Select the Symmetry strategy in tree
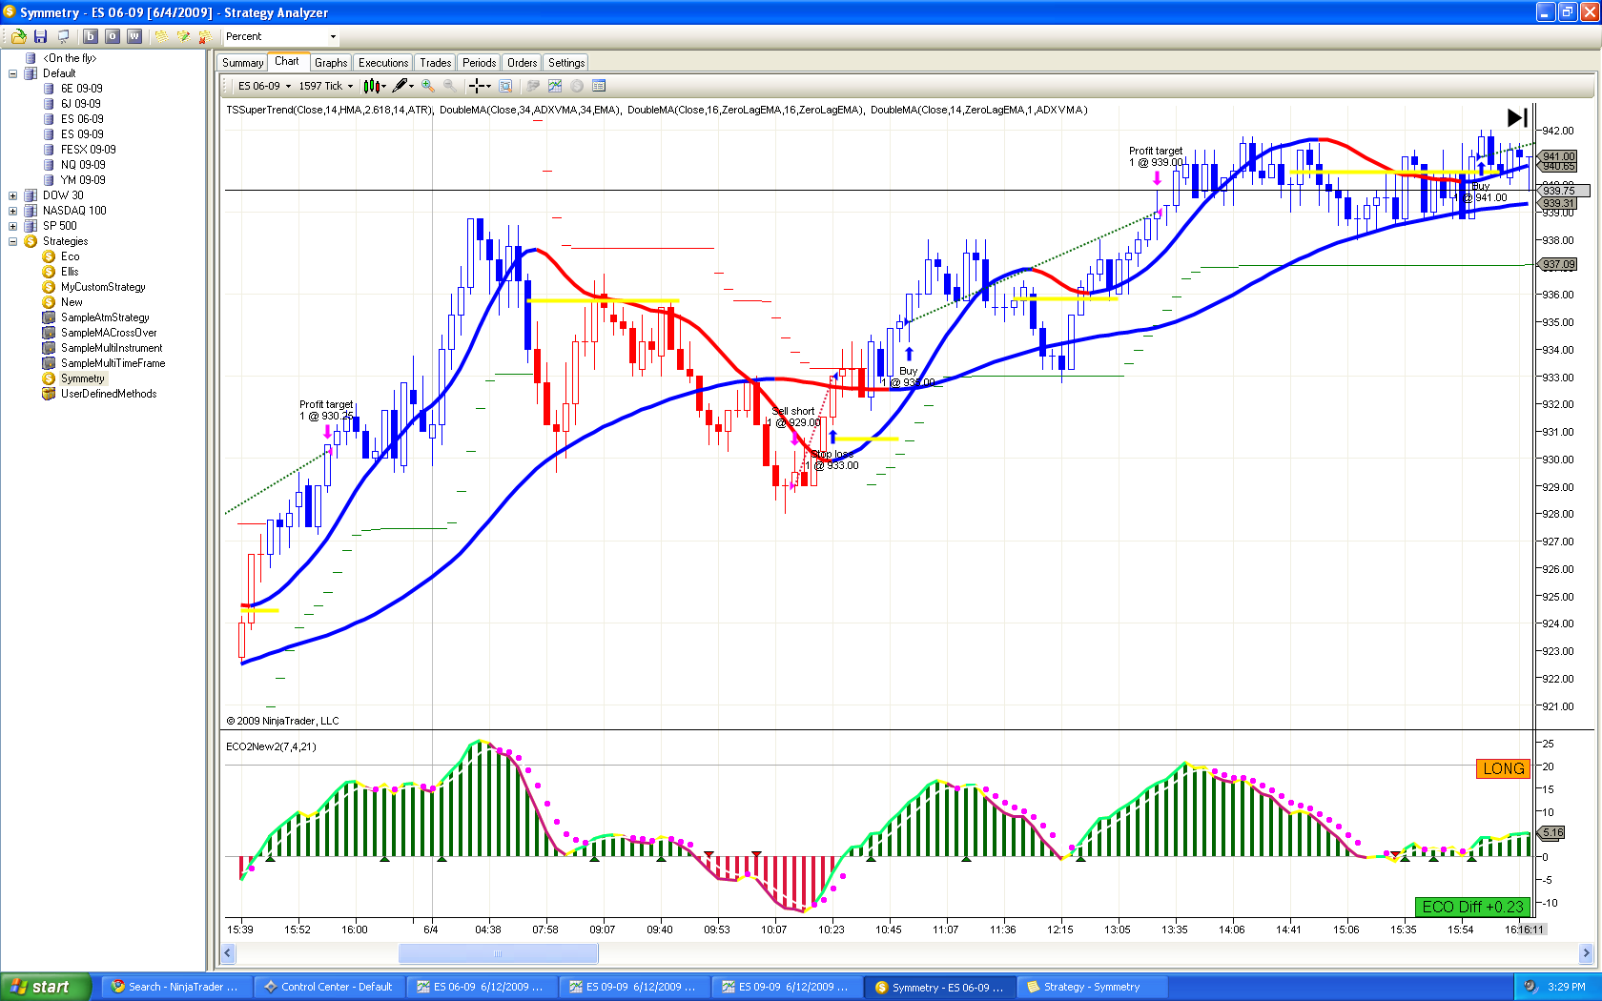The height and width of the screenshot is (1001, 1602). point(82,378)
